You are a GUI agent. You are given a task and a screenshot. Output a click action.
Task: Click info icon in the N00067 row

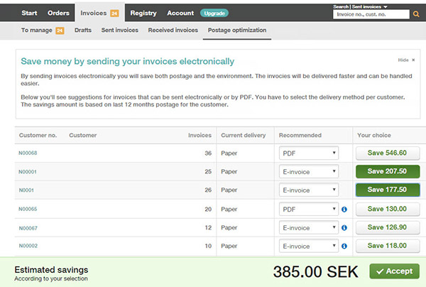(x=344, y=228)
